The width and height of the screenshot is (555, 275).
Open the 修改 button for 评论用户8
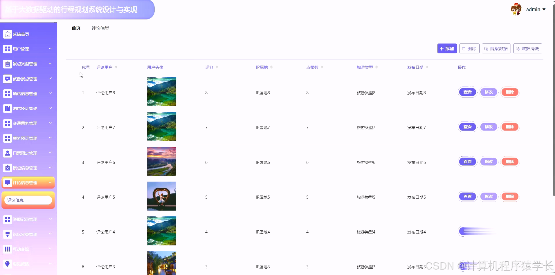point(489,92)
